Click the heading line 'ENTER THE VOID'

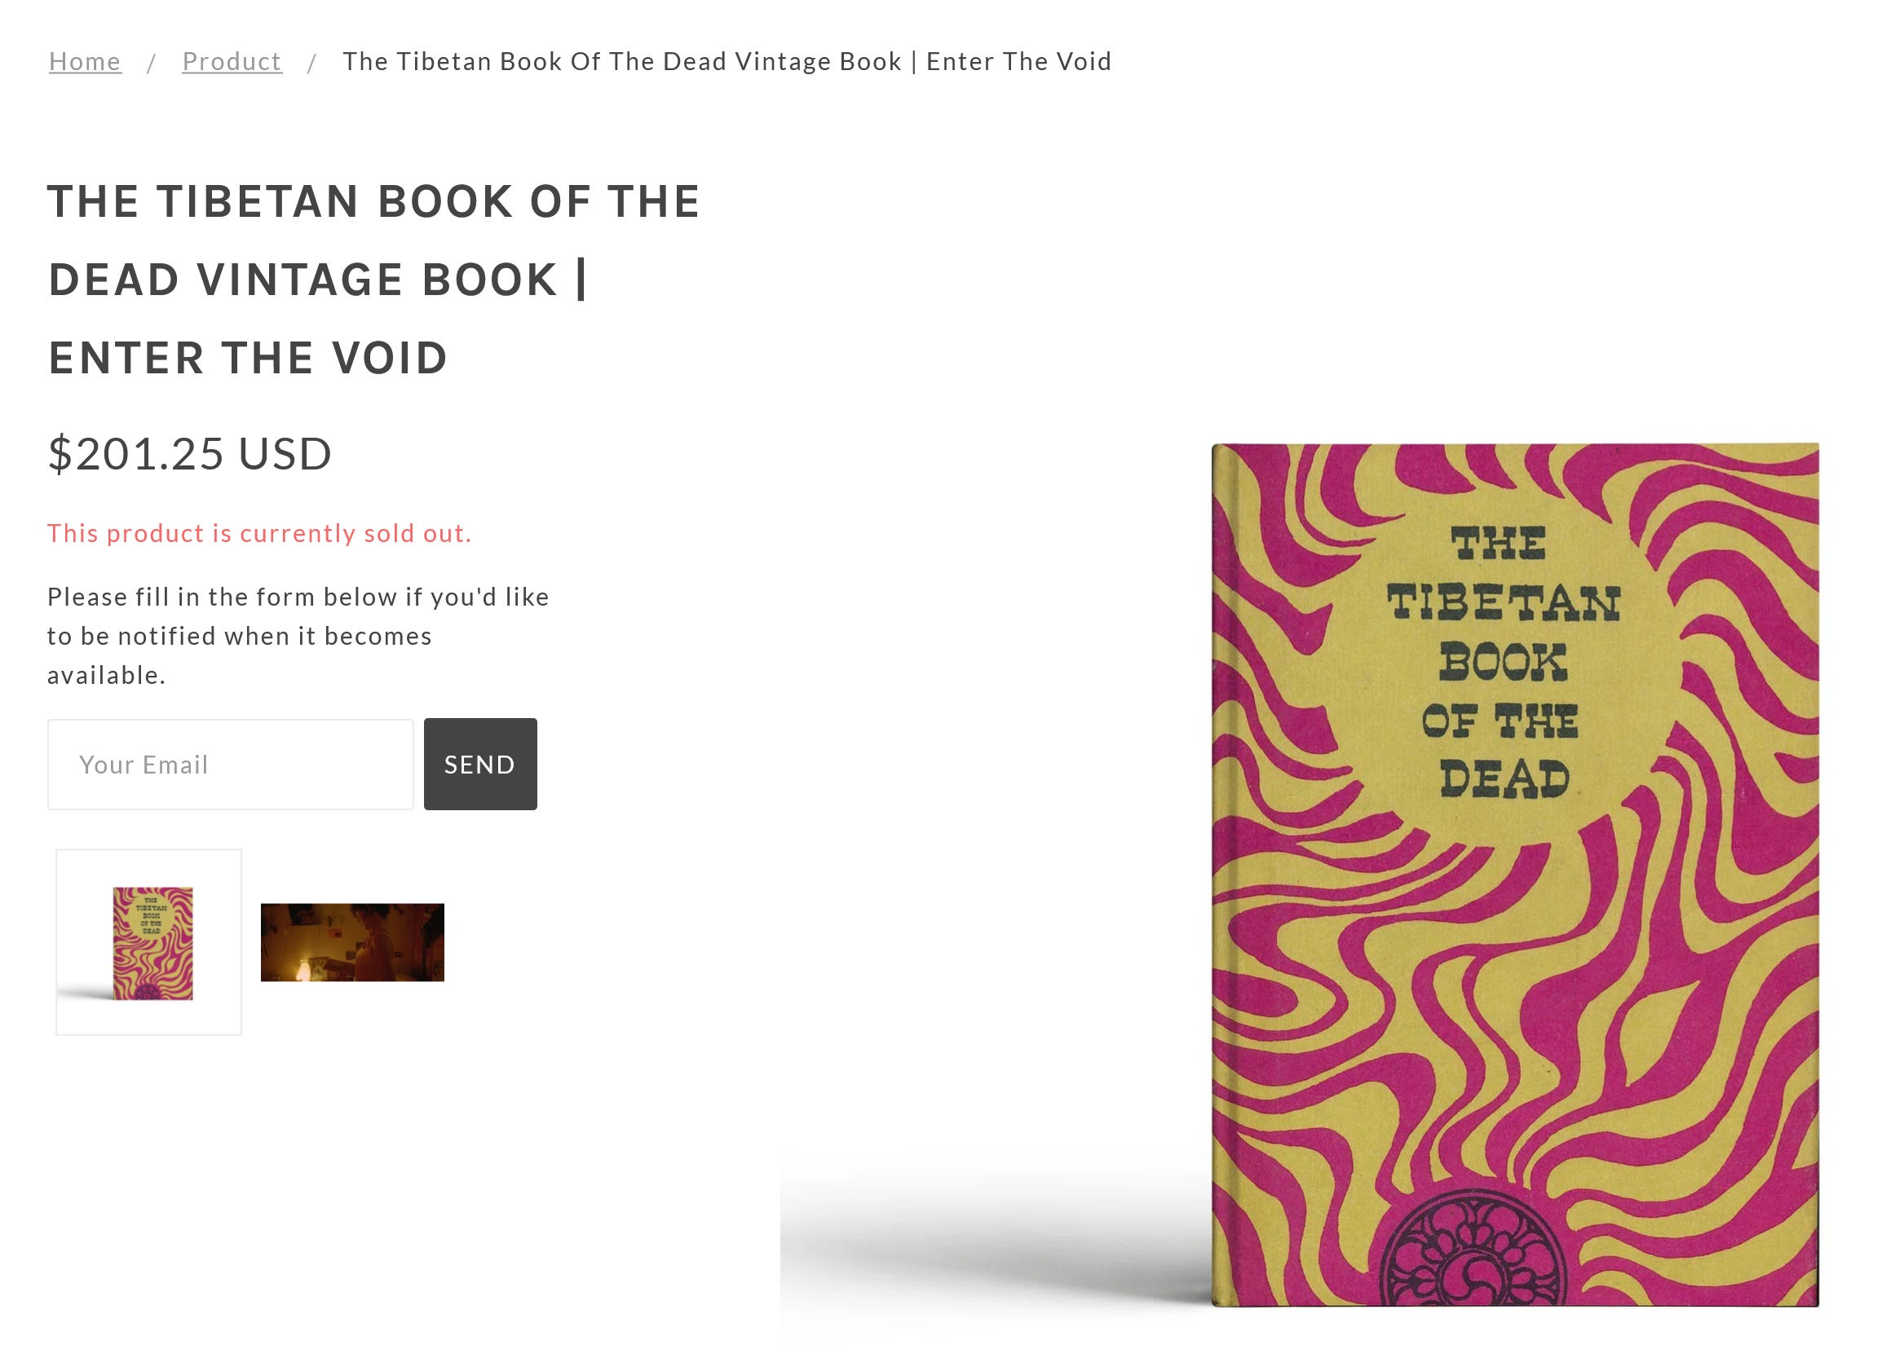248,359
